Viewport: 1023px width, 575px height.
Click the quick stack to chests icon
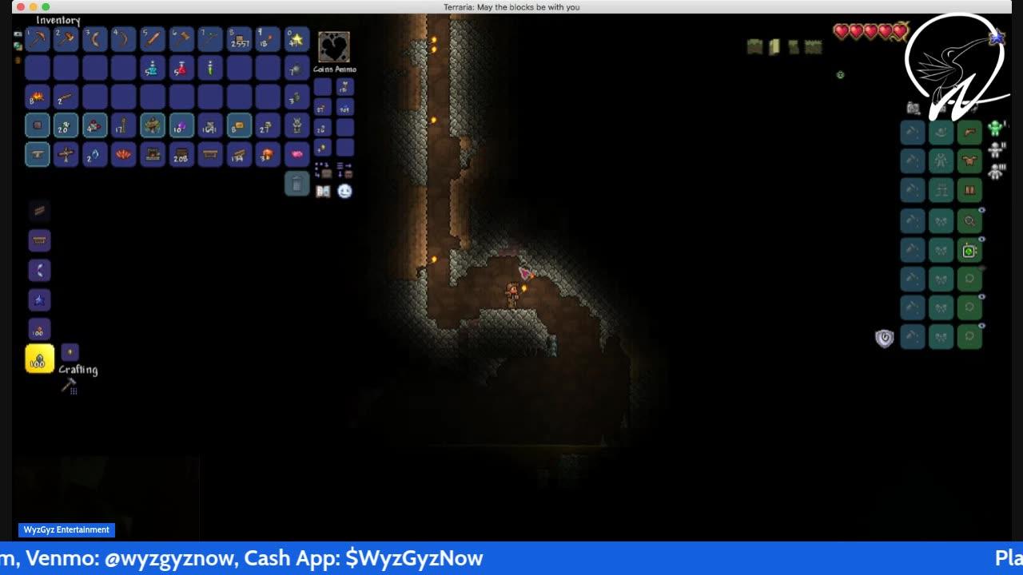323,169
